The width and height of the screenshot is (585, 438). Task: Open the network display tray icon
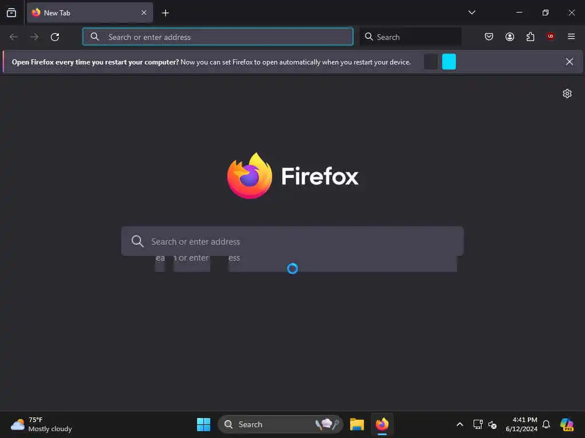478,424
